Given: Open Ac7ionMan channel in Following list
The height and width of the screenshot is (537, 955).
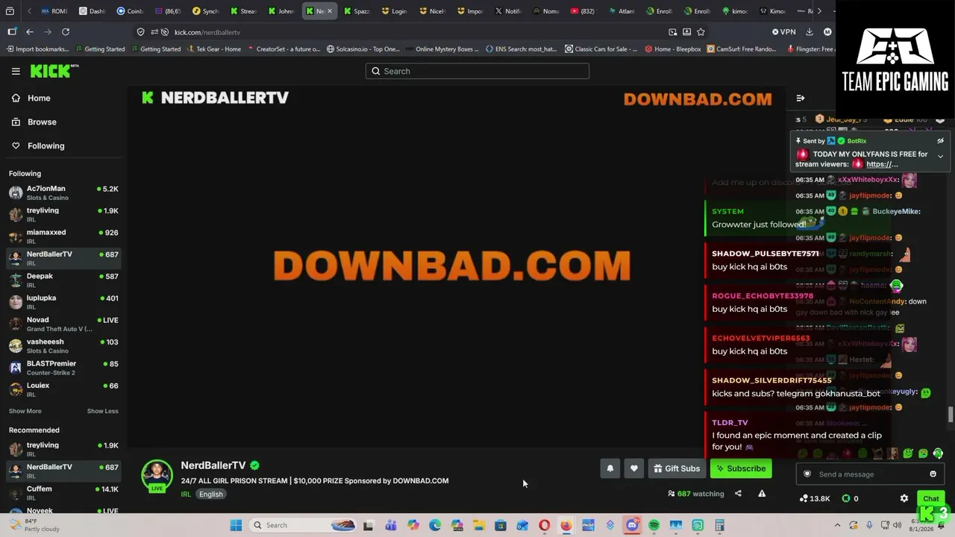Looking at the screenshot, I should click(63, 192).
